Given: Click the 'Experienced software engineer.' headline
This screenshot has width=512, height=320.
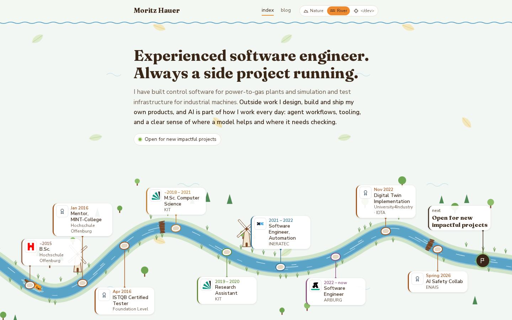Looking at the screenshot, I should (251, 56).
